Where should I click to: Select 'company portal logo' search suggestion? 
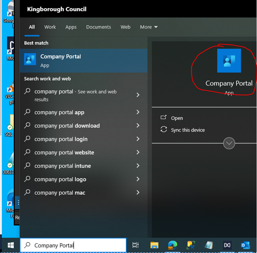pos(60,179)
